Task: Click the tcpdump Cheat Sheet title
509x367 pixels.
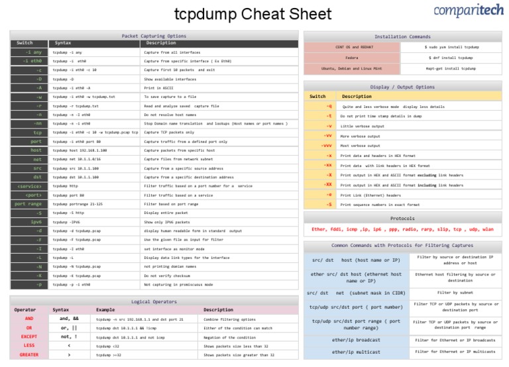Action: click(253, 14)
